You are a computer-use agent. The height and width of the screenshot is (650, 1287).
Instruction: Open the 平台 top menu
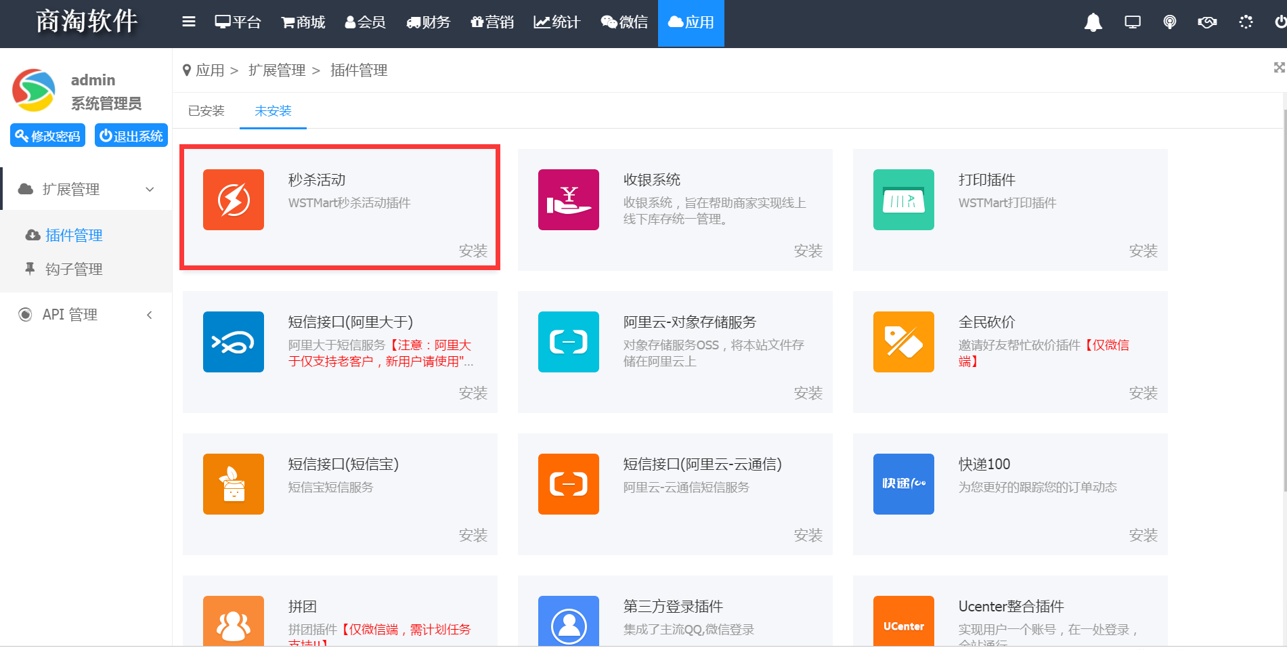(x=238, y=22)
